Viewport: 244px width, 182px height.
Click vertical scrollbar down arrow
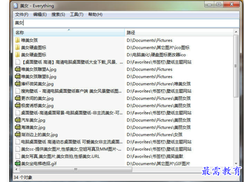click(x=236, y=164)
